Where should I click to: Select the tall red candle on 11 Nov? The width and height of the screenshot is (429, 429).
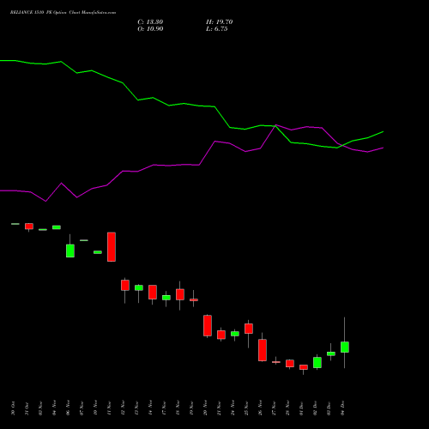tap(112, 247)
